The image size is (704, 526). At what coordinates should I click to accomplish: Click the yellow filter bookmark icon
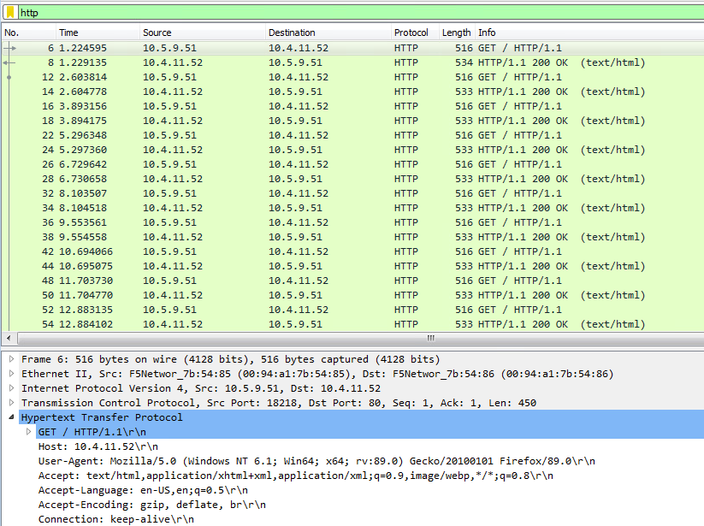tap(10, 13)
